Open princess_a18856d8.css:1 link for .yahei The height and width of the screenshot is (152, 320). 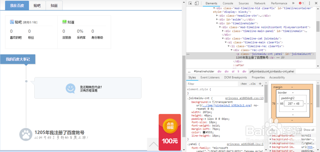(x=245, y=144)
